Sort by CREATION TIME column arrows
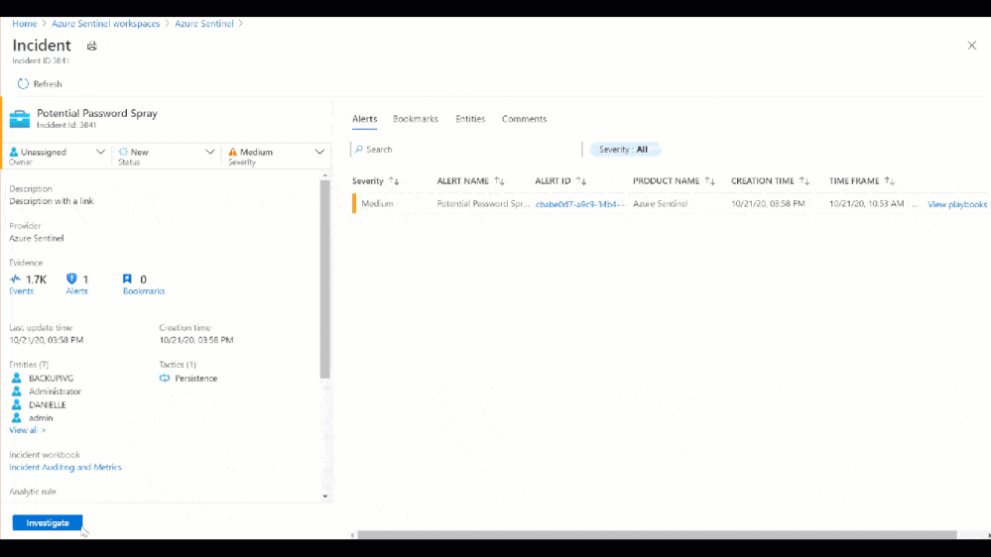 coord(804,180)
